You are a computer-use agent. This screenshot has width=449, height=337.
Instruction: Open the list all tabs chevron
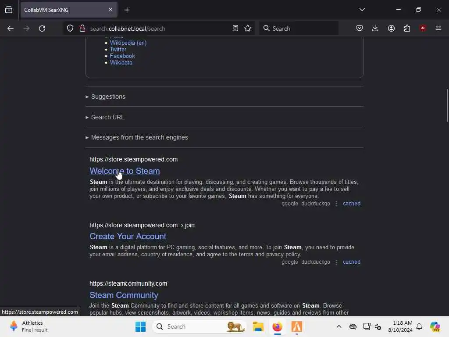[362, 10]
